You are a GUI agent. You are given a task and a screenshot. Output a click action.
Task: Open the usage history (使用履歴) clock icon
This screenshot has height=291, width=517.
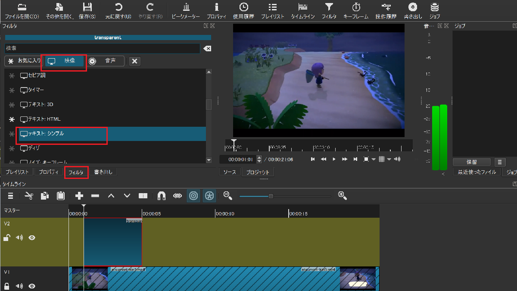243,7
